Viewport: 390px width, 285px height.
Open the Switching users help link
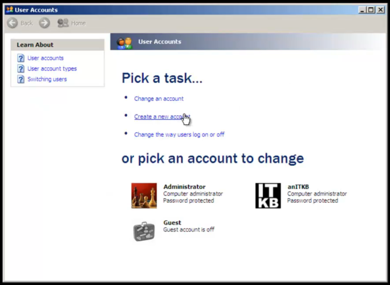47,79
